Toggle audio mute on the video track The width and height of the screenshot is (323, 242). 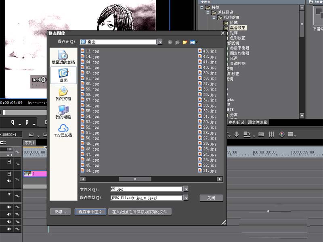[9, 181]
